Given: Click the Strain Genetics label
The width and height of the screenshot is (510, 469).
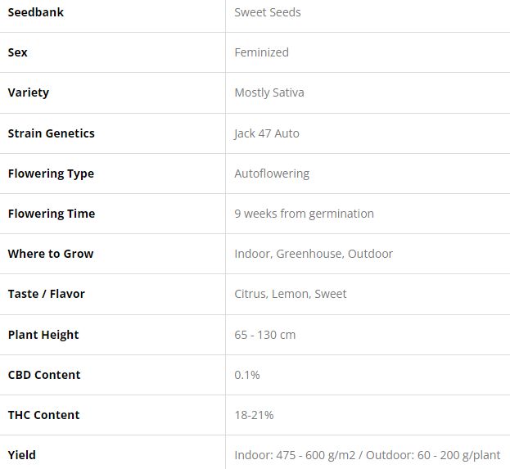Looking at the screenshot, I should coord(51,133).
